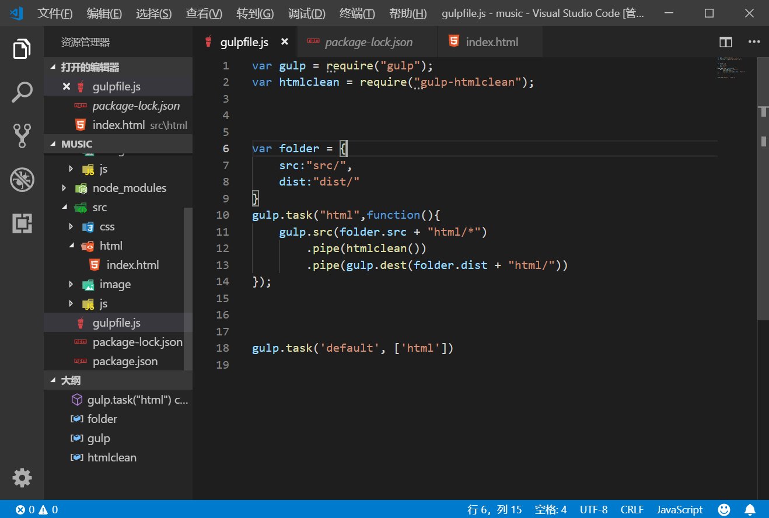Collapse the MUSIC folder section
This screenshot has height=518, width=769.
point(118,143)
